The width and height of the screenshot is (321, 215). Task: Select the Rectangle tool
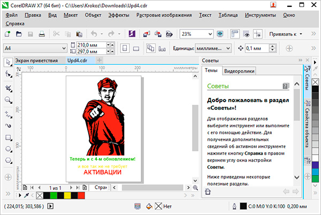[8, 137]
